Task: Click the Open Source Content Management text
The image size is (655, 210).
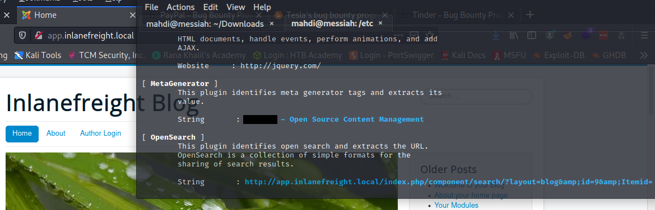Action: click(x=356, y=120)
